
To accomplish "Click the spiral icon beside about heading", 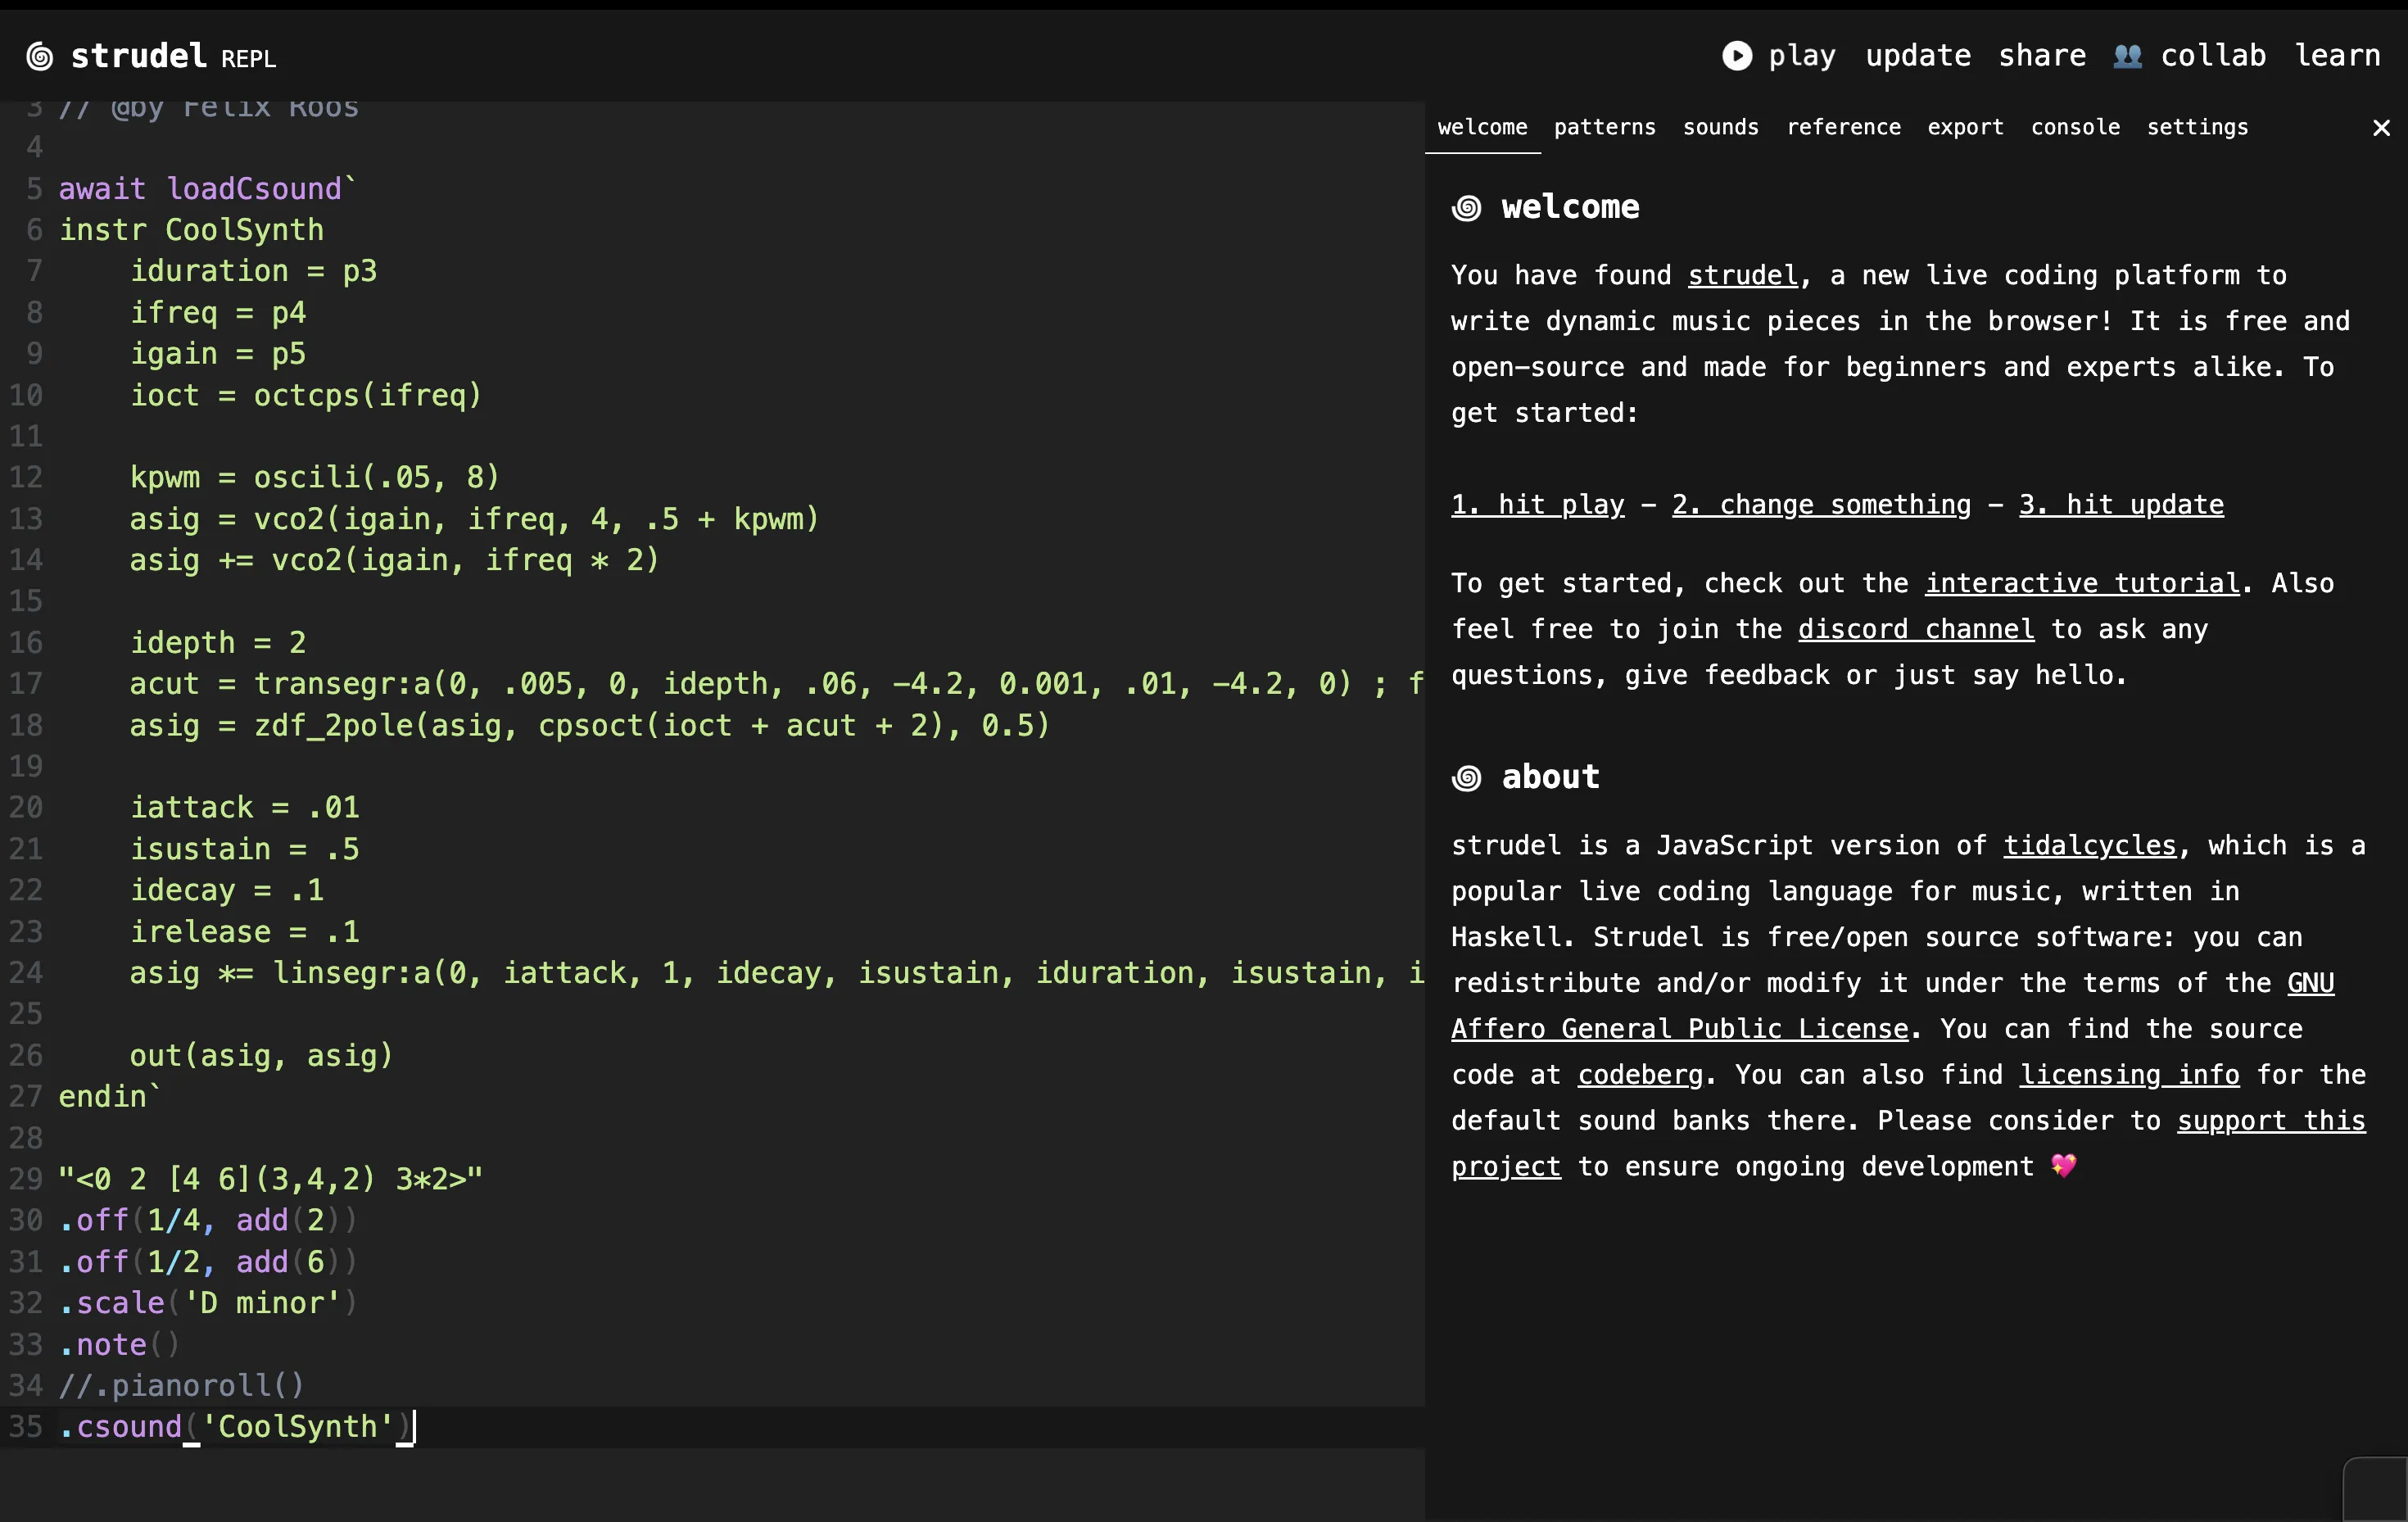I will click(x=1466, y=778).
